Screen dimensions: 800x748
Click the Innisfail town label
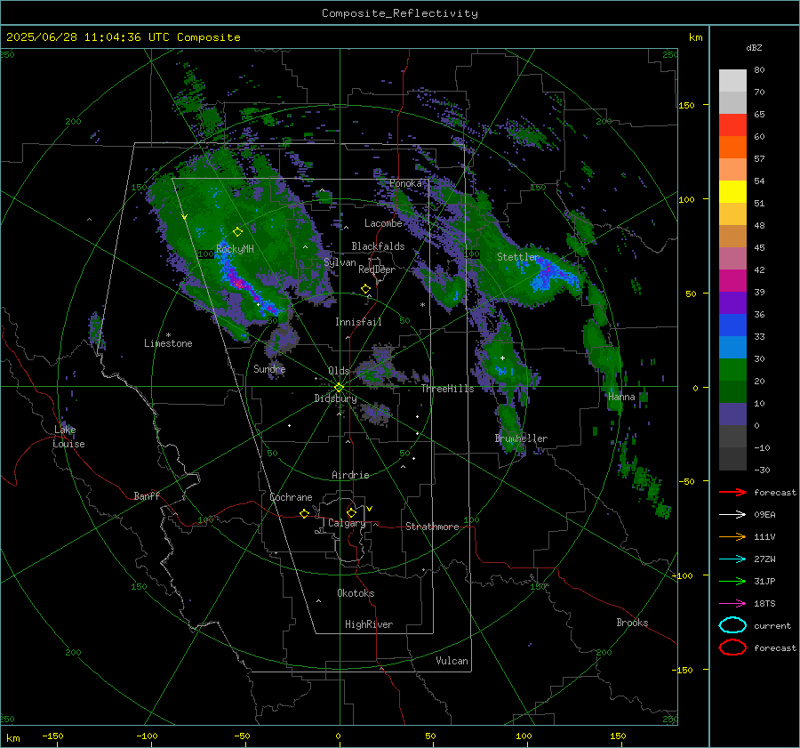[359, 322]
